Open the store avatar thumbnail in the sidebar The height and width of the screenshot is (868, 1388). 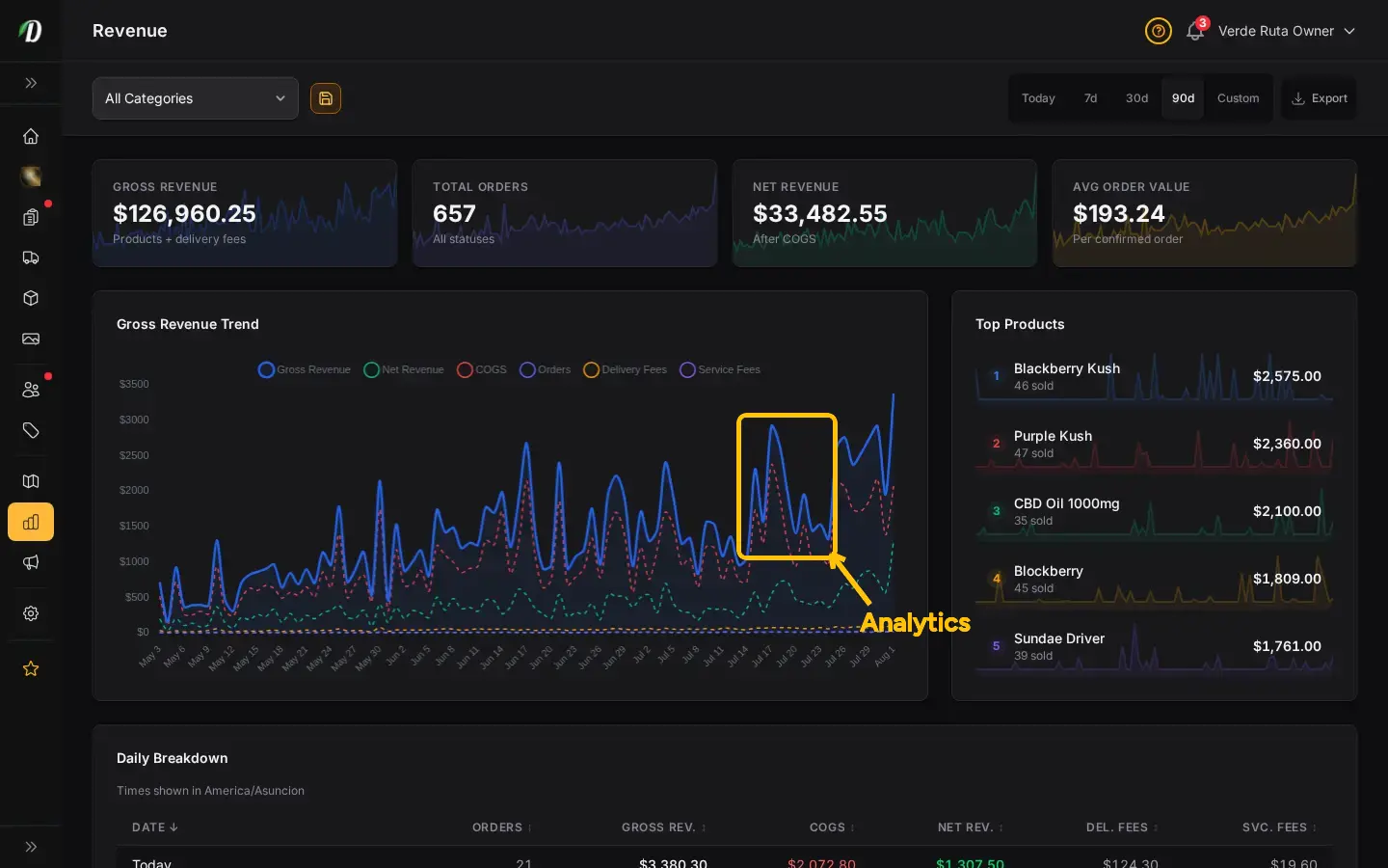click(31, 176)
